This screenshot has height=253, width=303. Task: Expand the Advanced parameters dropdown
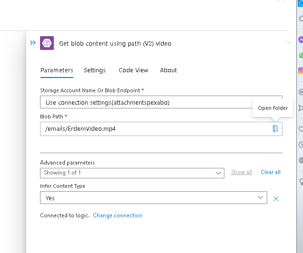pos(132,173)
